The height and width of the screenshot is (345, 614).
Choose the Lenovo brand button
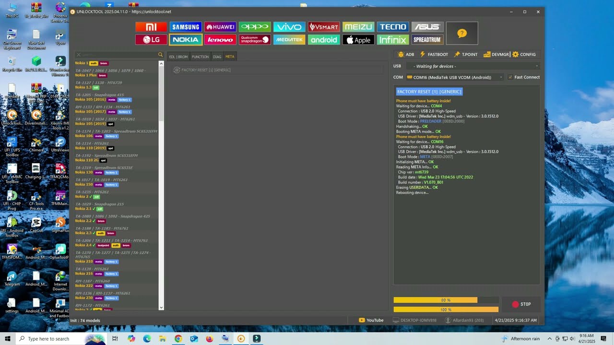point(220,40)
